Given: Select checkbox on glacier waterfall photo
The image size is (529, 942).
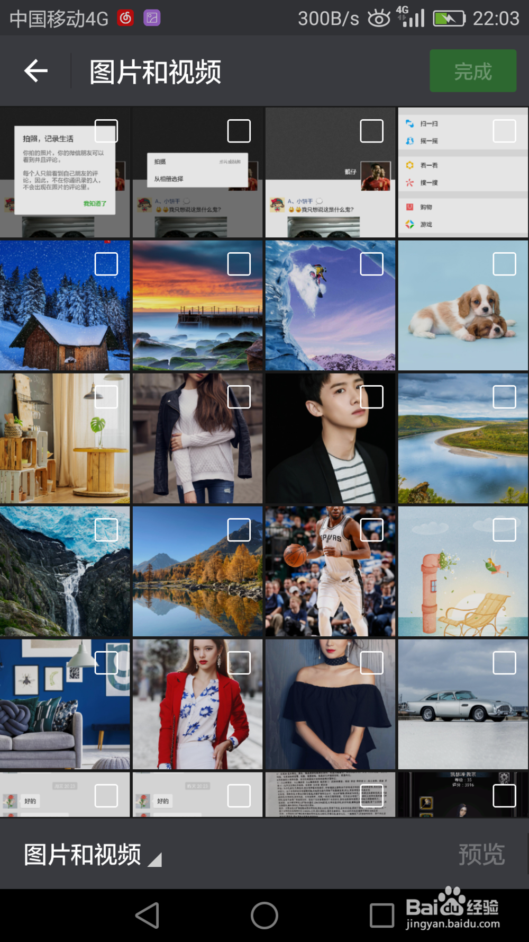Looking at the screenshot, I should click(106, 530).
